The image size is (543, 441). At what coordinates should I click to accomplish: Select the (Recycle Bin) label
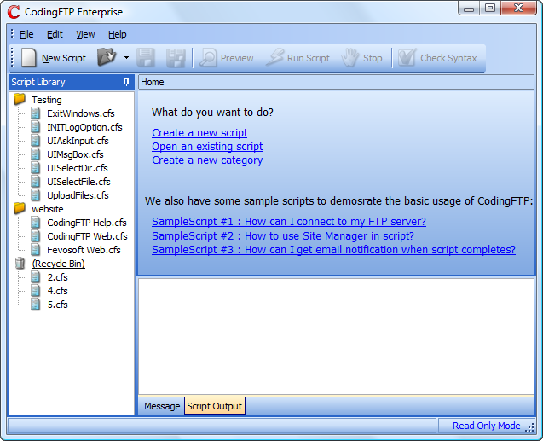(59, 264)
